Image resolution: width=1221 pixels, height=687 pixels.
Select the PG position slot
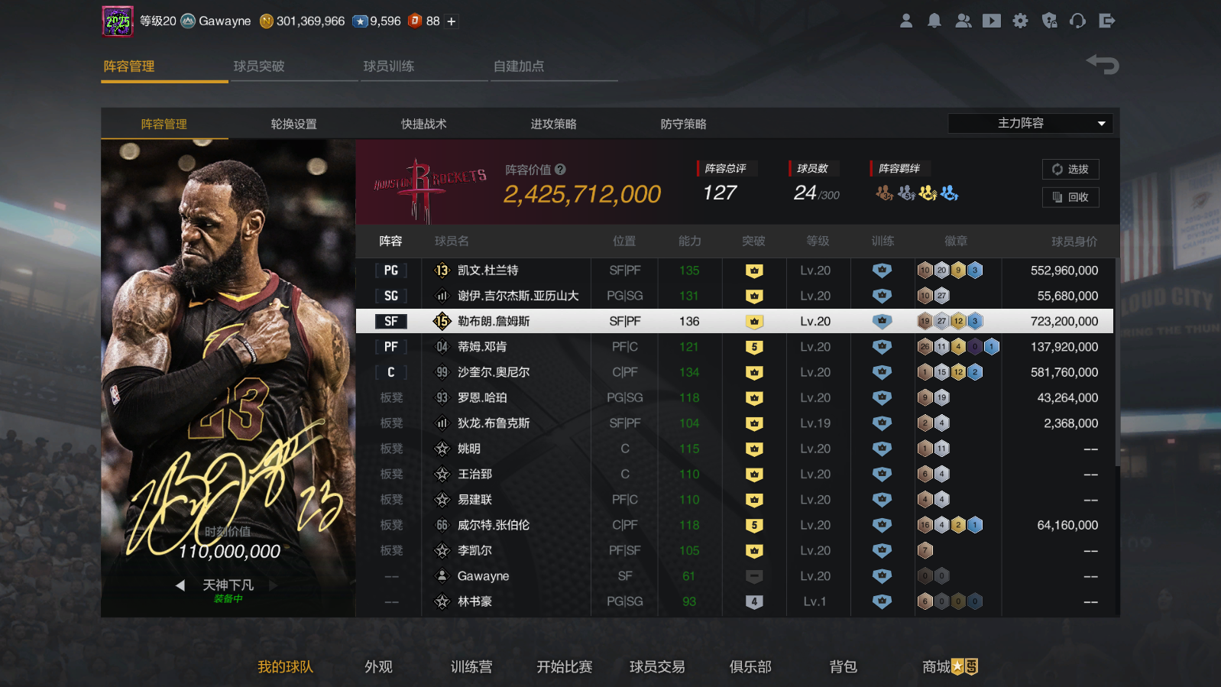tap(391, 271)
